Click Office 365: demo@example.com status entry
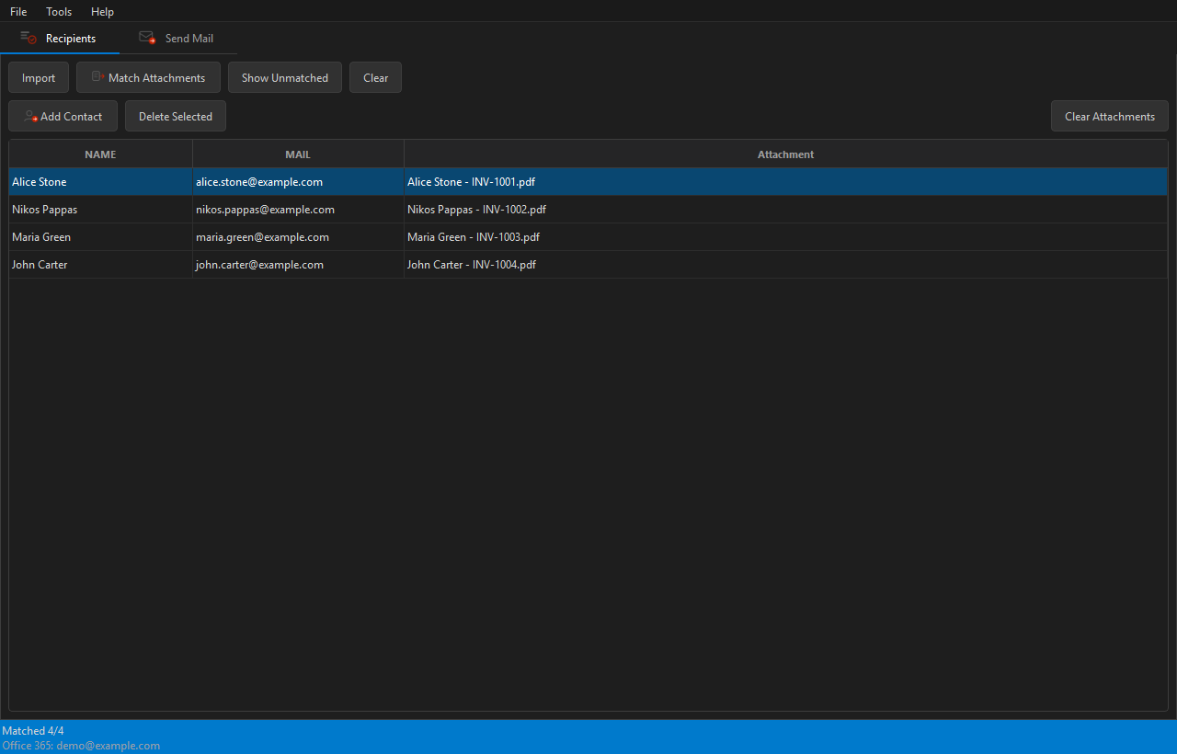 tap(81, 746)
